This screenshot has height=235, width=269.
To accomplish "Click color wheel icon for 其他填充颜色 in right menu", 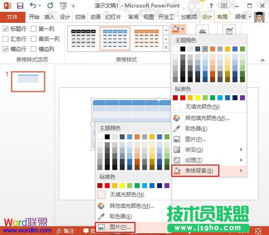I will click(177, 118).
